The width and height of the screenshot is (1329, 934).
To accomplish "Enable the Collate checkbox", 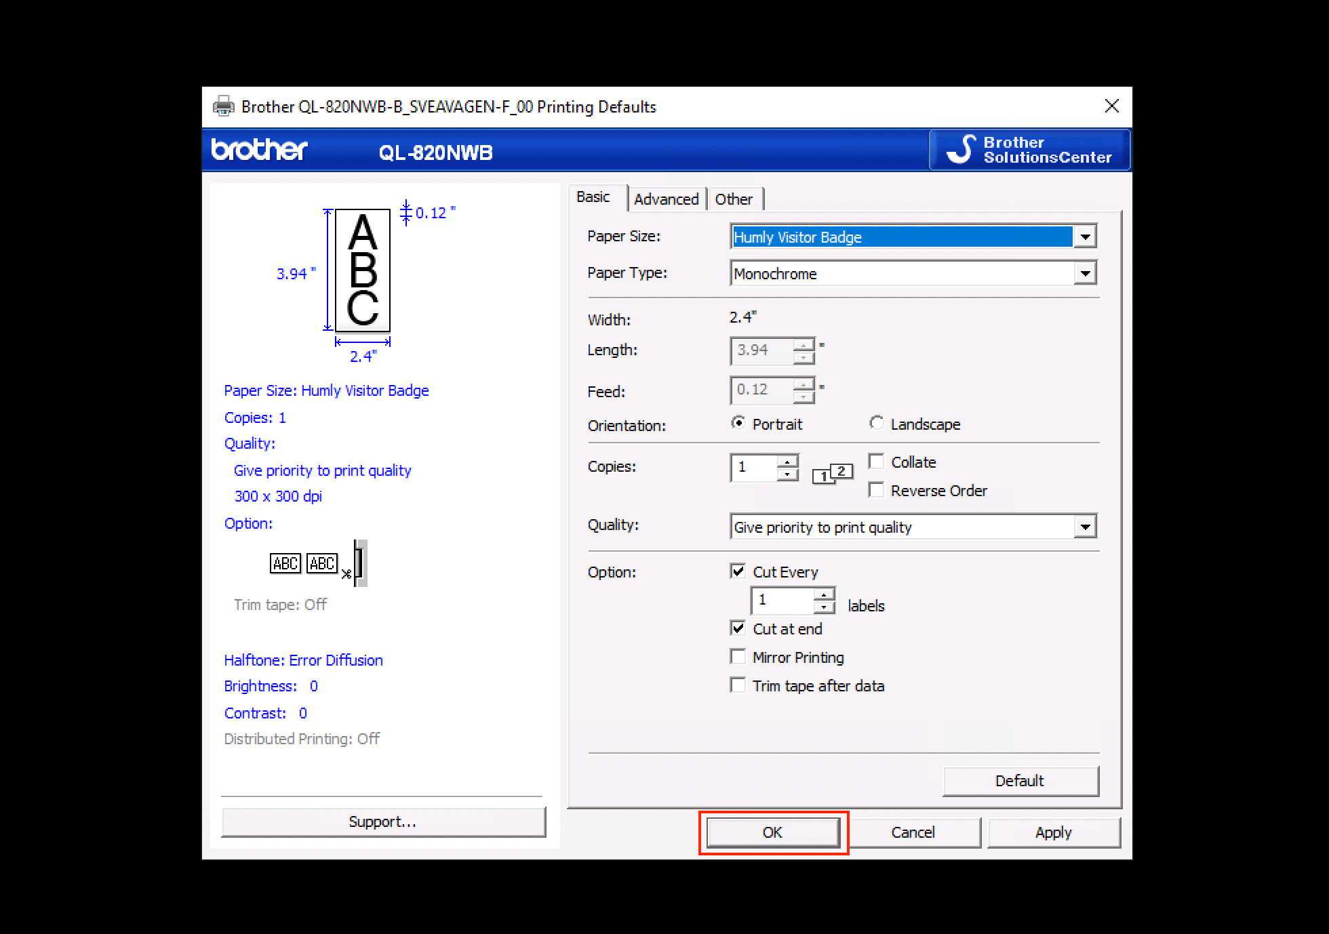I will point(876,462).
